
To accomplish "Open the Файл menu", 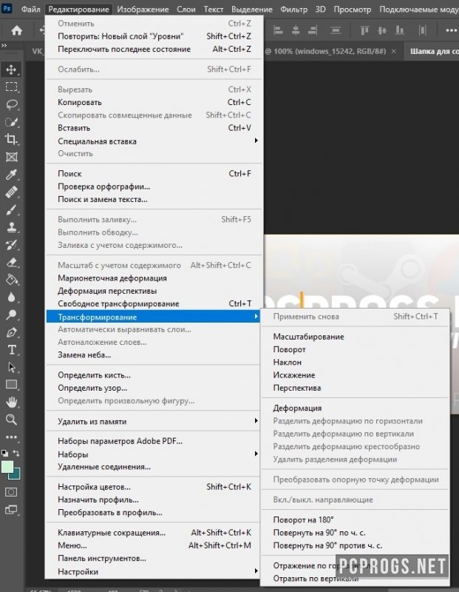I will (30, 9).
